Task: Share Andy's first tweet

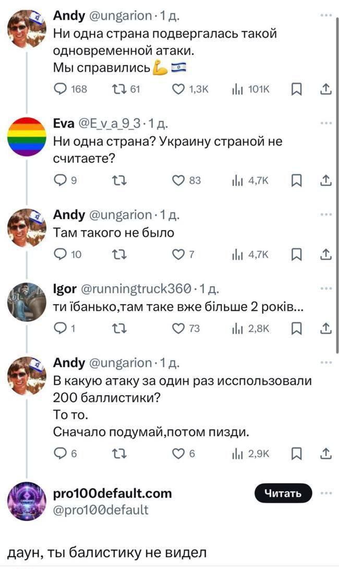Action: click(326, 90)
